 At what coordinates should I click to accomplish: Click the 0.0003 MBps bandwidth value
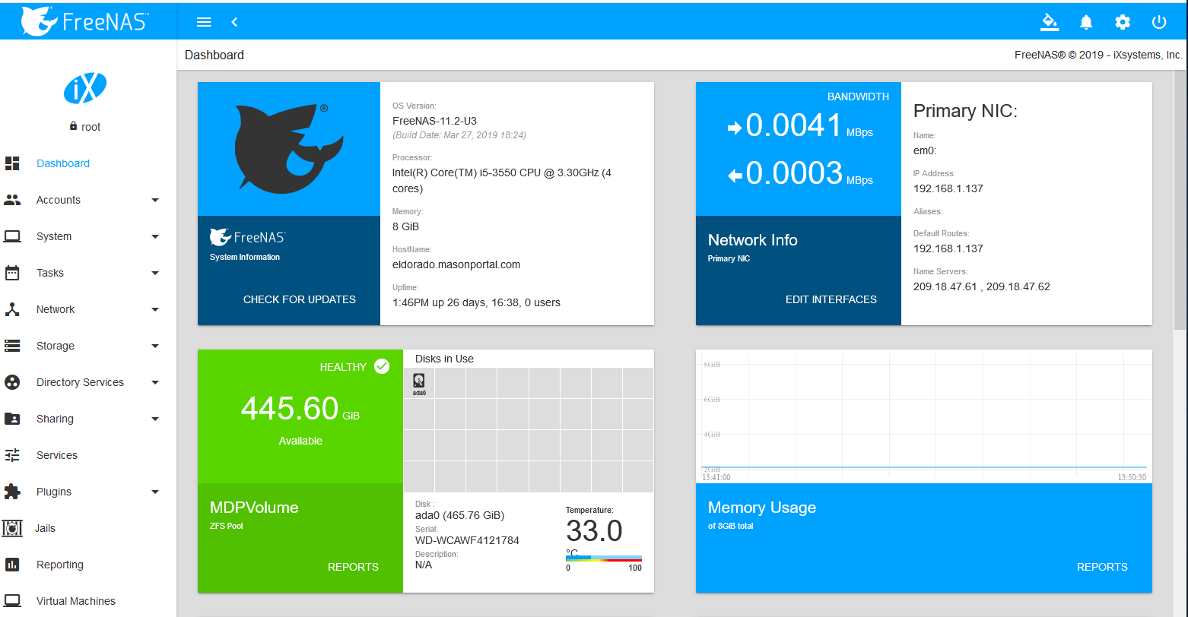[800, 174]
